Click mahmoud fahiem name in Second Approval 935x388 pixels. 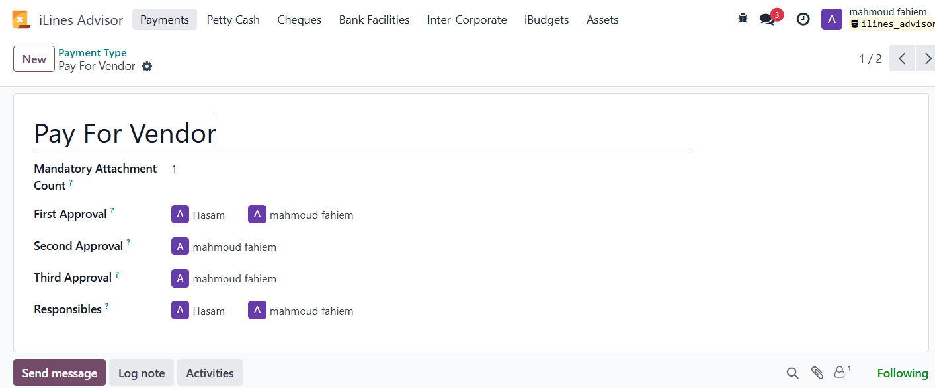tap(235, 247)
